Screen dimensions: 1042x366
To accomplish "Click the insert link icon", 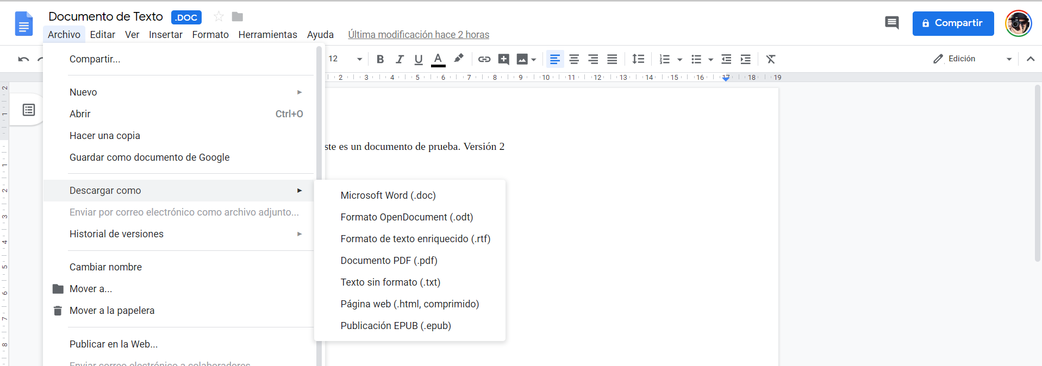I will pyautogui.click(x=484, y=59).
